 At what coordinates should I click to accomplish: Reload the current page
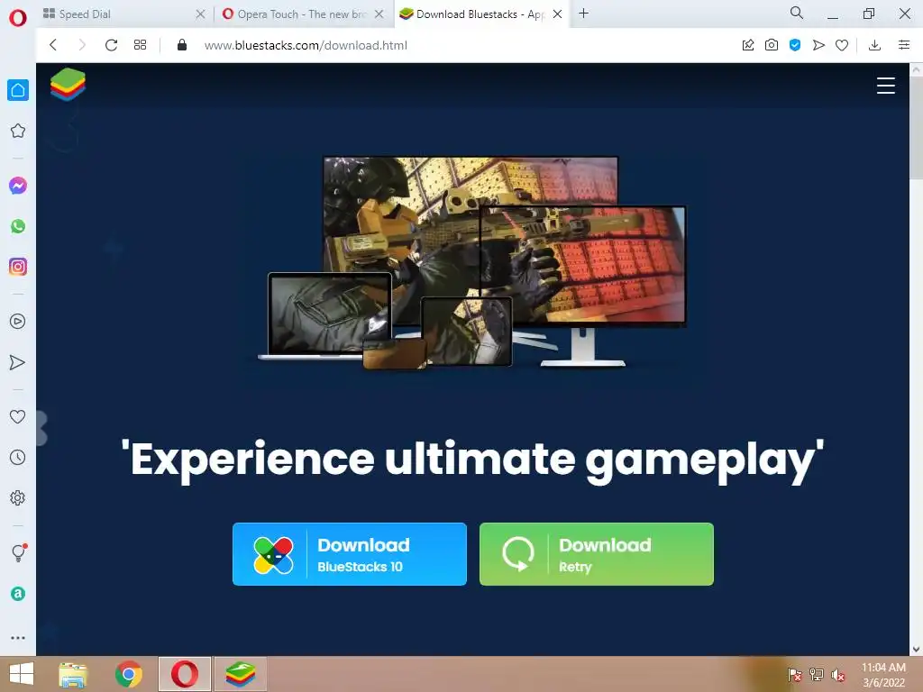pyautogui.click(x=111, y=45)
